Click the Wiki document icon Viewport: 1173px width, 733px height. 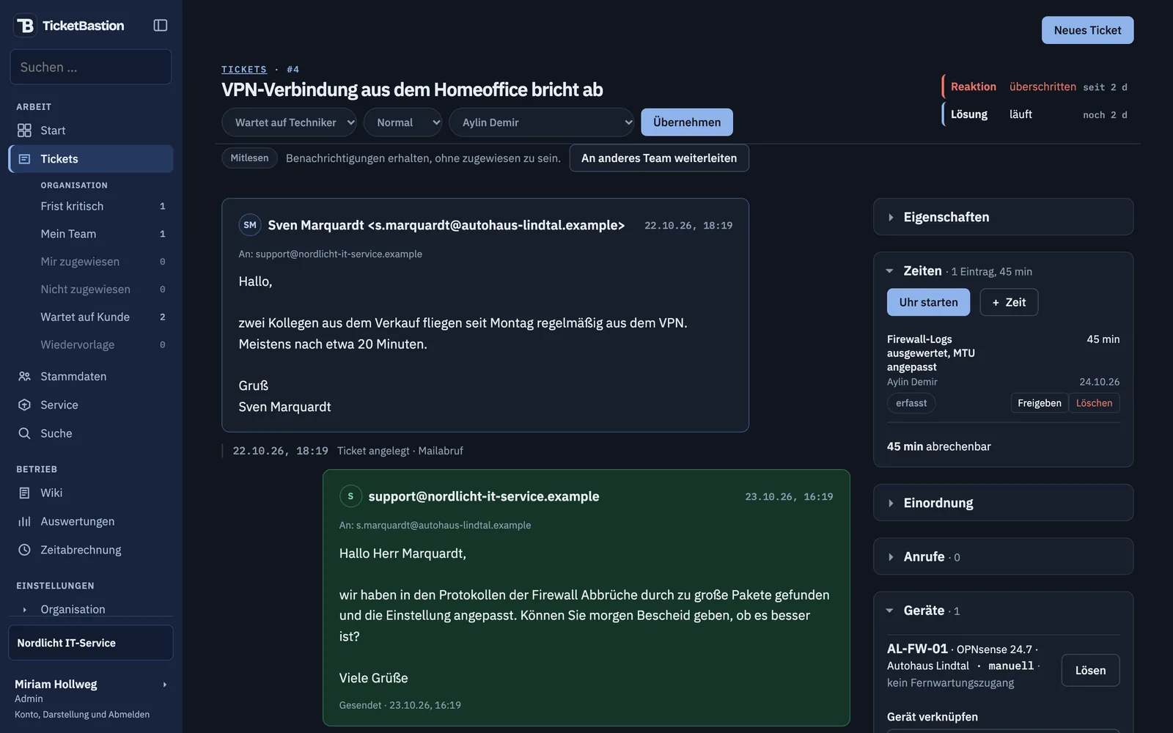(24, 493)
